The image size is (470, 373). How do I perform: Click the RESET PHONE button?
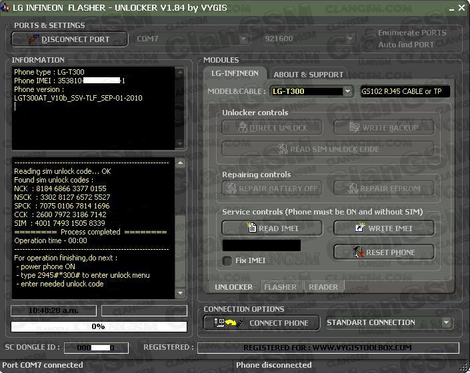click(x=384, y=252)
